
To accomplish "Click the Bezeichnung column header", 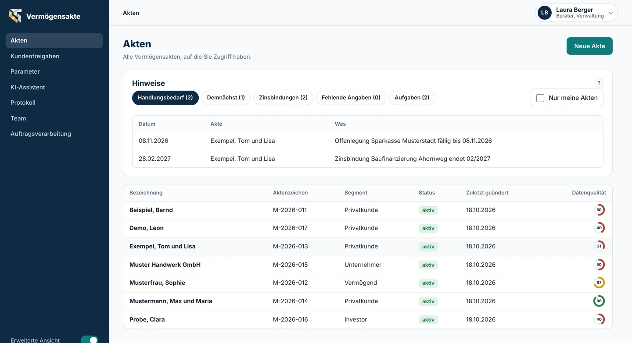I will click(146, 193).
